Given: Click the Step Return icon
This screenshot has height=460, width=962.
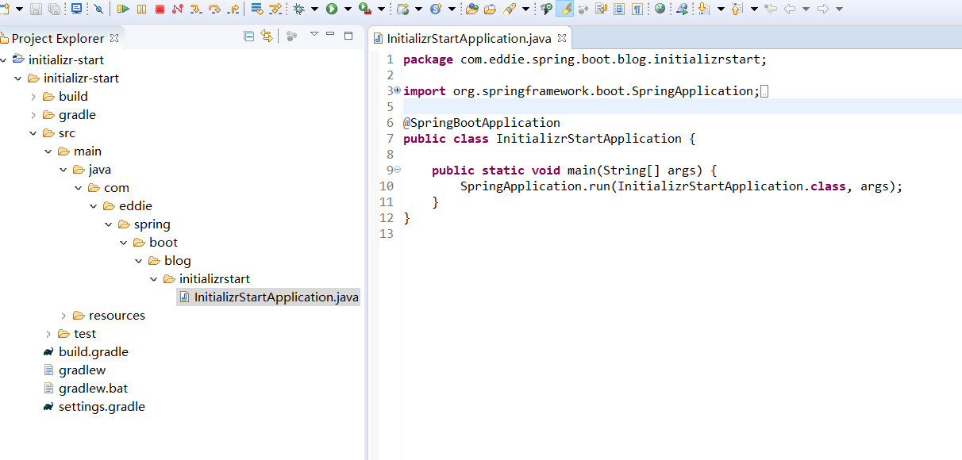Looking at the screenshot, I should [x=233, y=9].
